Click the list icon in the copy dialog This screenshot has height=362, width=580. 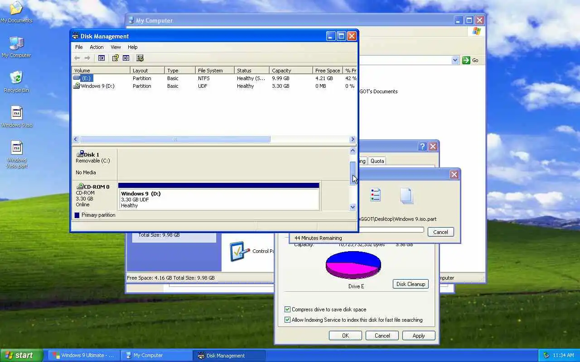(x=375, y=195)
